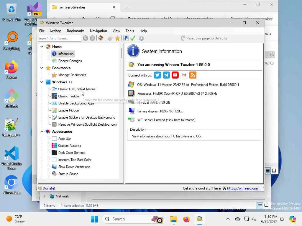Open settings with the gear toolbar icon

tap(141, 38)
